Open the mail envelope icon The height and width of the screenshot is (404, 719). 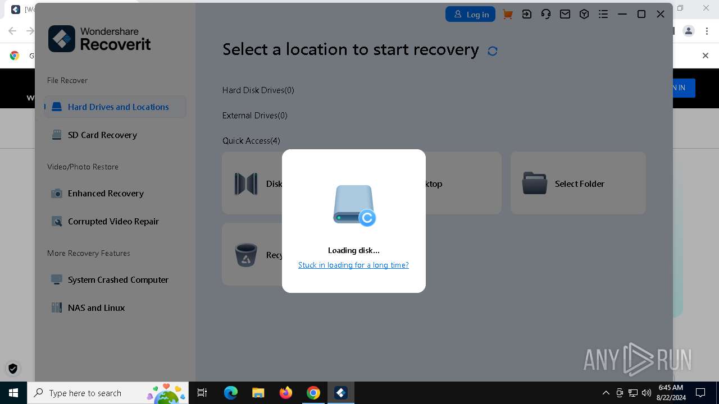[565, 15]
